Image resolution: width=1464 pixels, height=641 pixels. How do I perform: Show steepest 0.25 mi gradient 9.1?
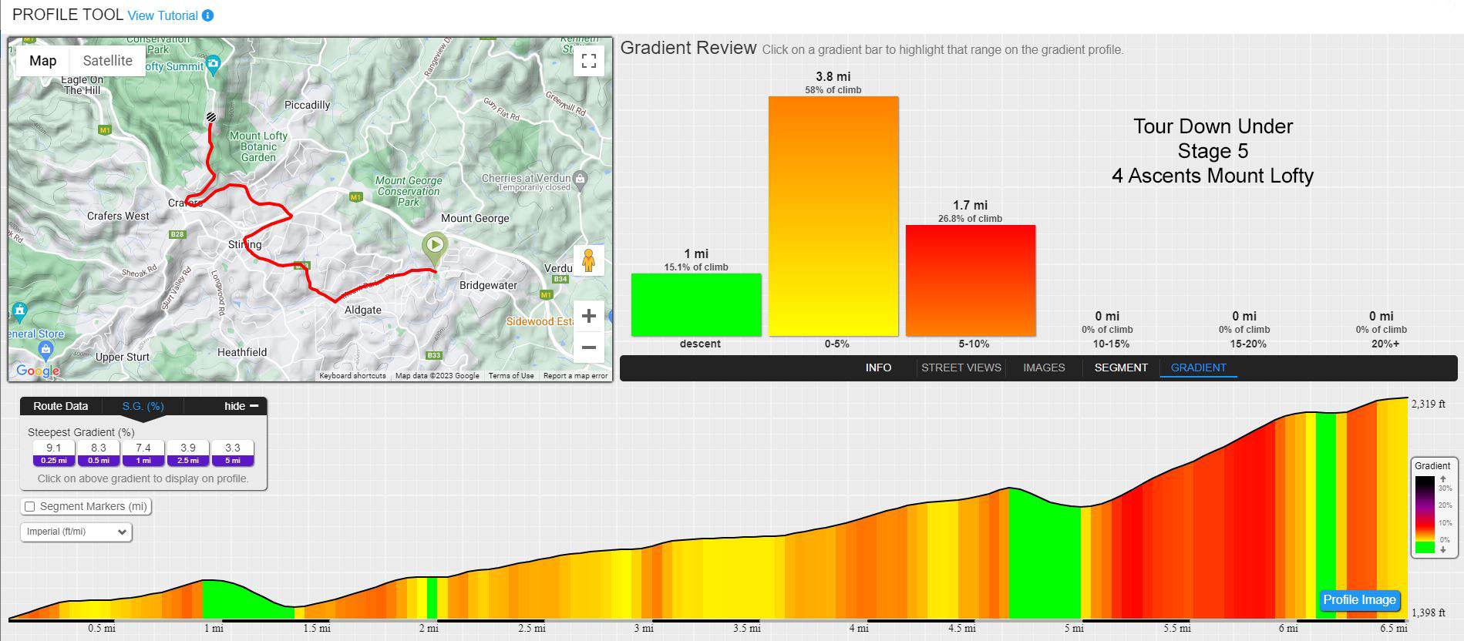tap(54, 453)
